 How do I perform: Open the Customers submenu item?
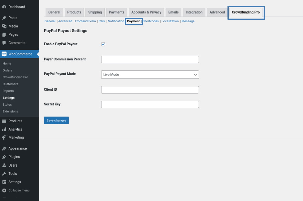[x=11, y=84]
